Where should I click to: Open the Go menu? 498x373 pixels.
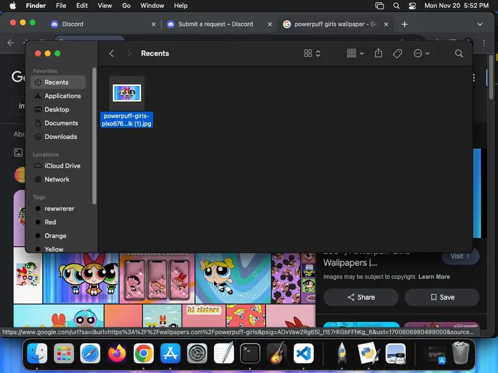point(126,6)
